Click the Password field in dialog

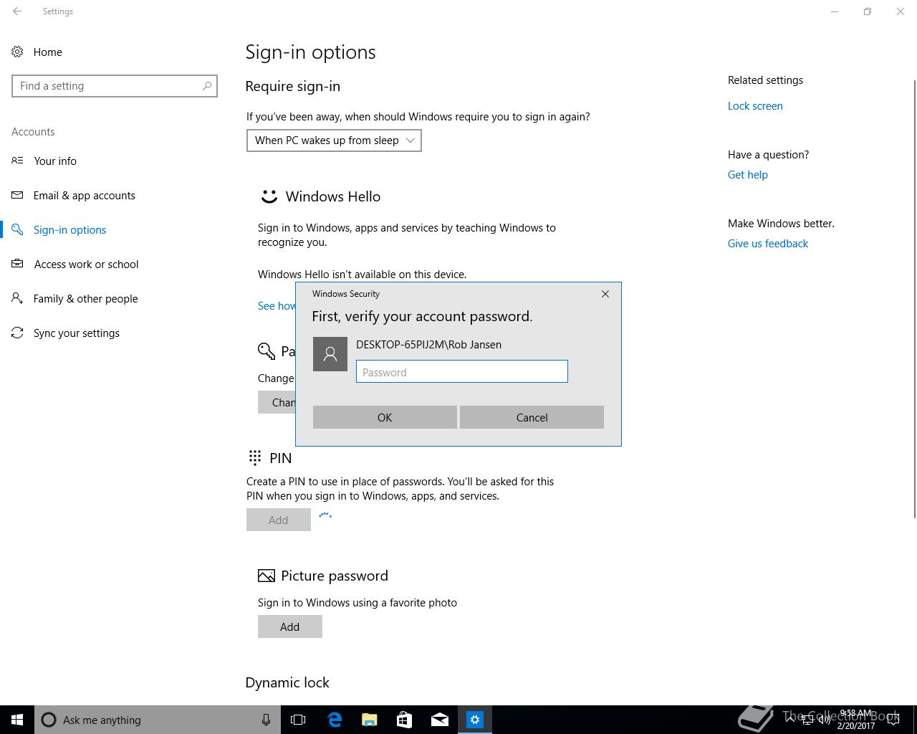pyautogui.click(x=462, y=372)
